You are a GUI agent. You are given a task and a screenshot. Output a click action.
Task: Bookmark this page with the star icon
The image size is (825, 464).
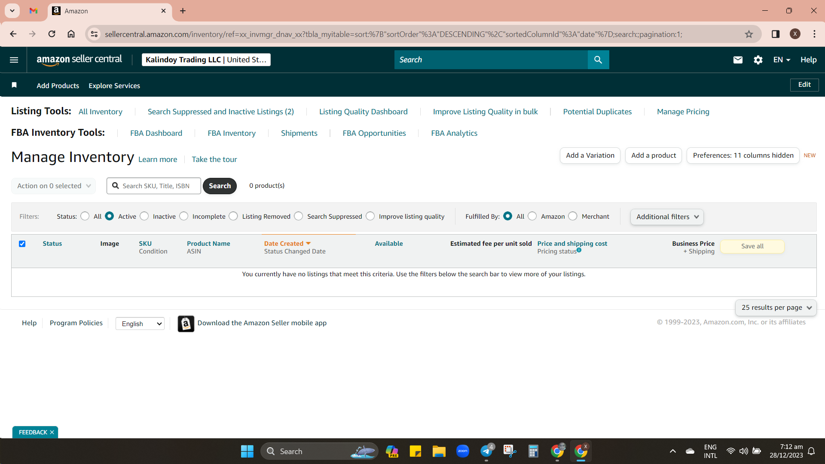[749, 34]
